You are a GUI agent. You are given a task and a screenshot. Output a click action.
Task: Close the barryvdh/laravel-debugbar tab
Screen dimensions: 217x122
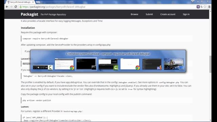pos(33,2)
